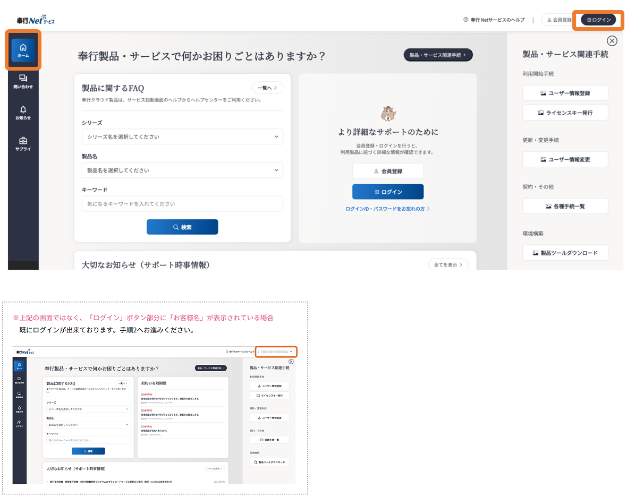
Task: Close the 製品・サービス関連手続 panel
Action: tap(612, 41)
